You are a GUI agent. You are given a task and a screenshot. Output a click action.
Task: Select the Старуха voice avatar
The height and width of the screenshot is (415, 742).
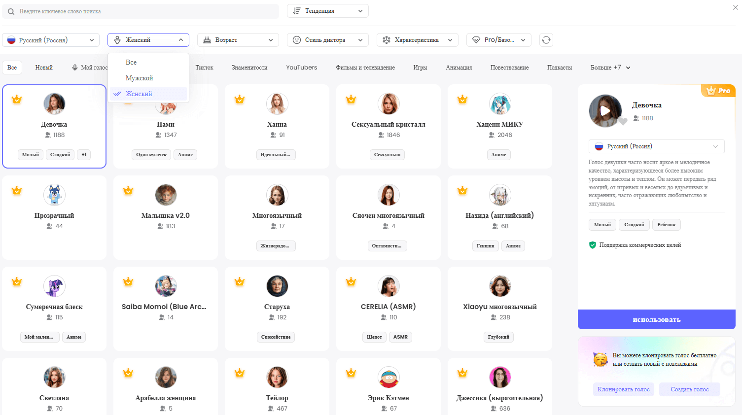[x=277, y=286]
